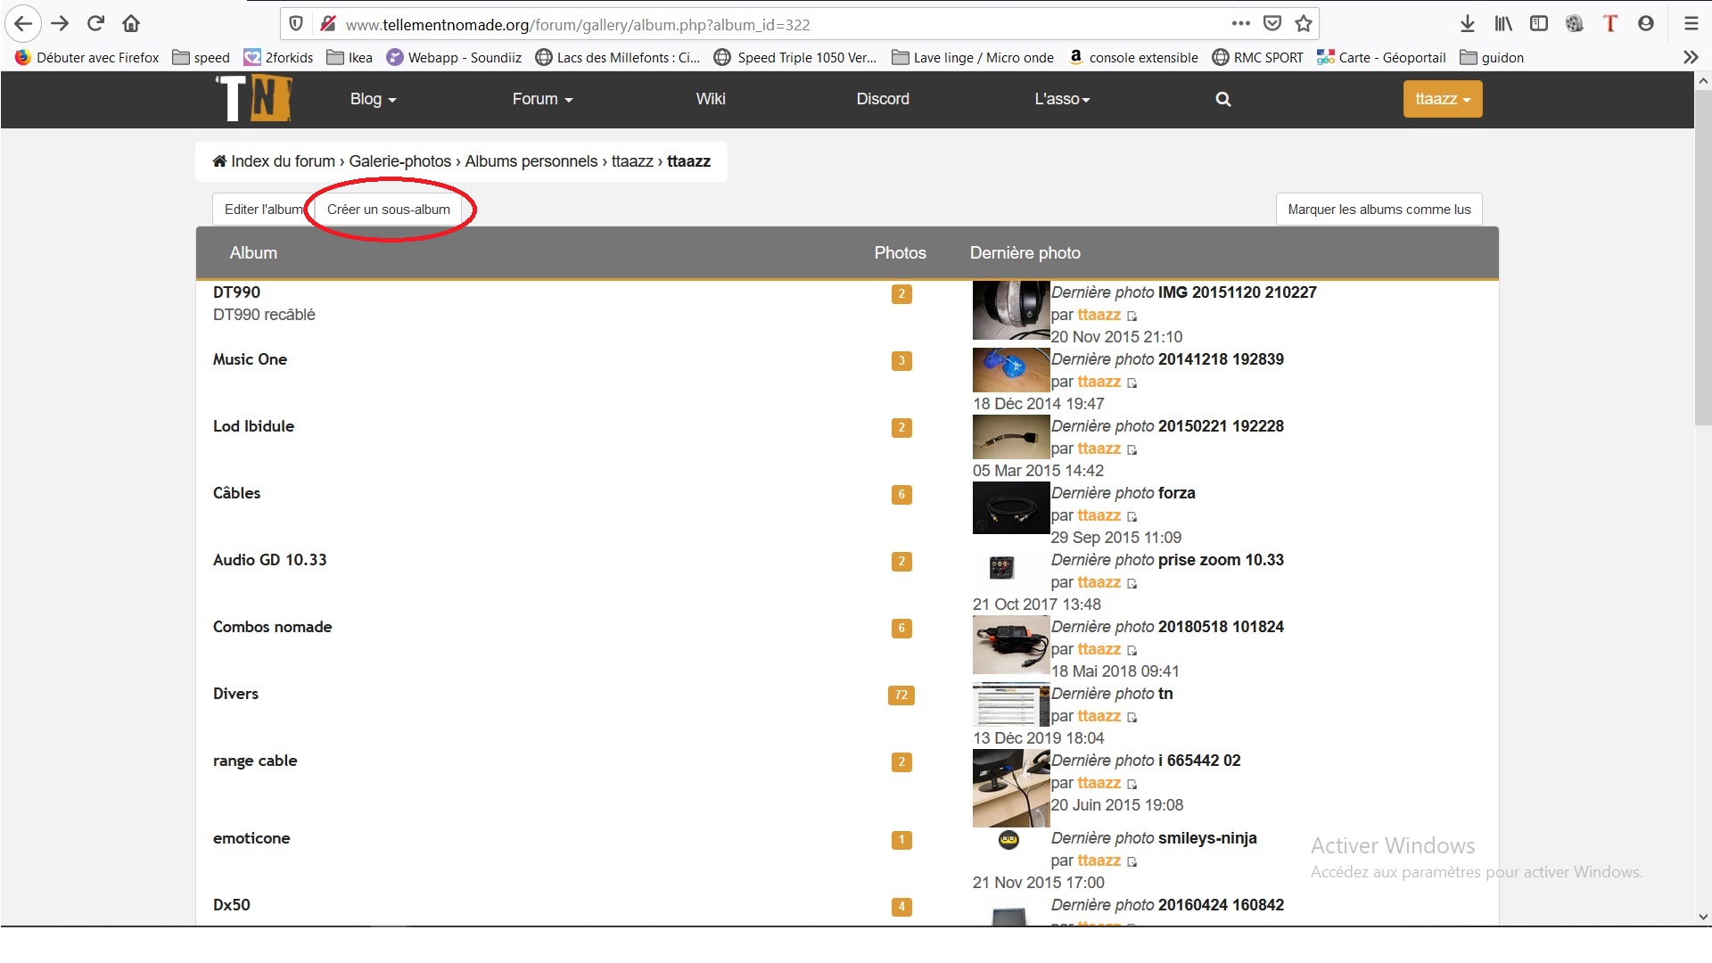The height and width of the screenshot is (963, 1712).
Task: Open the Firefox hamburger menu
Action: [x=1691, y=24]
